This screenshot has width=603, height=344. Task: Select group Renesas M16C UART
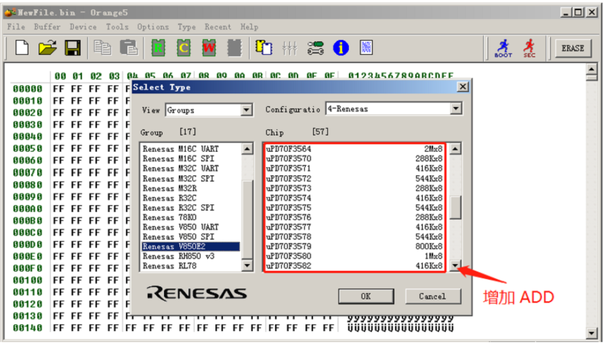190,149
